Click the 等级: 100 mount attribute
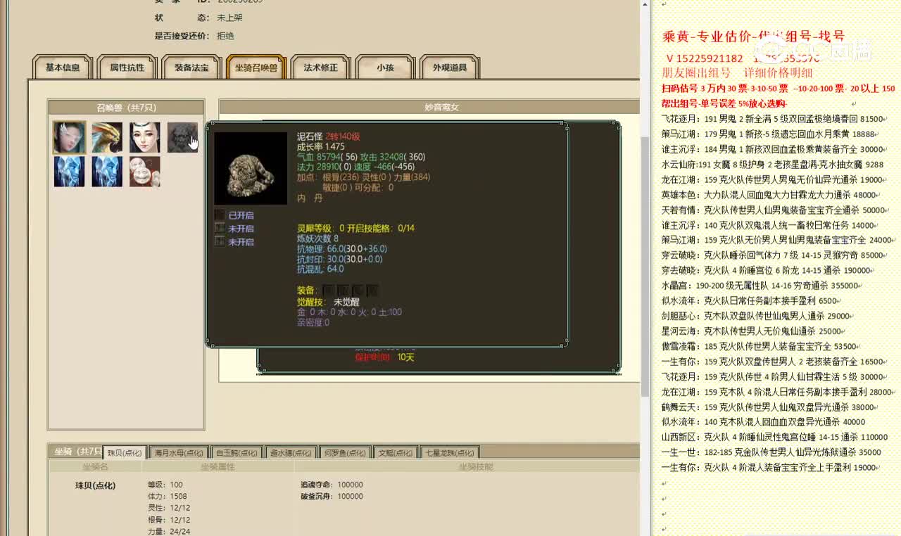This screenshot has height=536, width=901. (165, 485)
